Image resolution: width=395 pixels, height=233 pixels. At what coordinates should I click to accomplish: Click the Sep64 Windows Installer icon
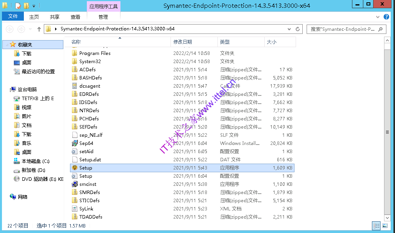pyautogui.click(x=74, y=143)
